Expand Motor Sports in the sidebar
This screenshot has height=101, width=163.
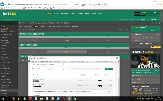(17, 79)
